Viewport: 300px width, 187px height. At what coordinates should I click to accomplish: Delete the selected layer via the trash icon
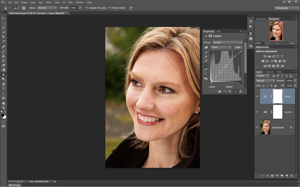pyautogui.click(x=291, y=176)
